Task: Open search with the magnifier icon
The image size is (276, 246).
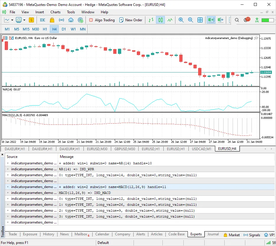Action: [x=237, y=20]
